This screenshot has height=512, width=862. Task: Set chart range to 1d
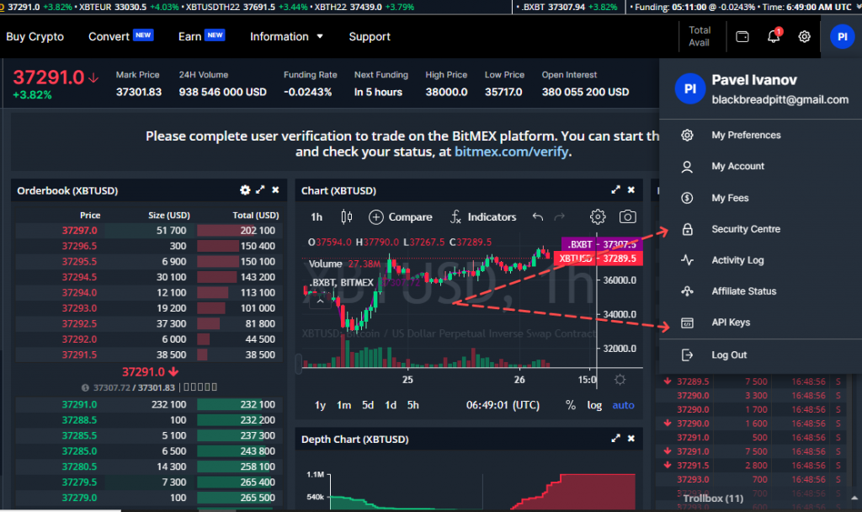click(x=391, y=405)
